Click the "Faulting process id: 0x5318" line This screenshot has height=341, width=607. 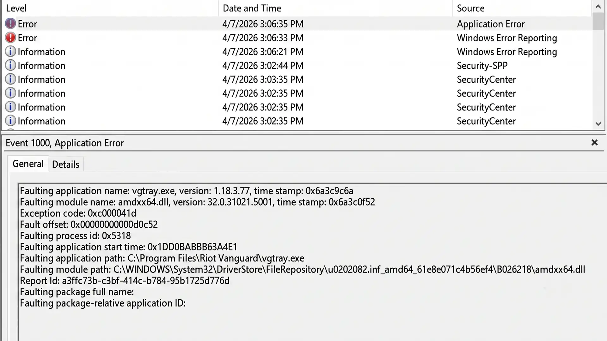click(75, 236)
